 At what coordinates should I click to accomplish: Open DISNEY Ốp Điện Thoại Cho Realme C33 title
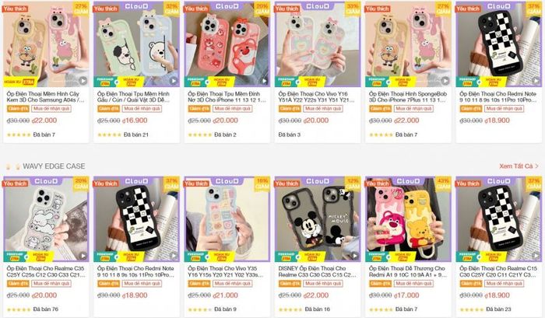[317, 271]
